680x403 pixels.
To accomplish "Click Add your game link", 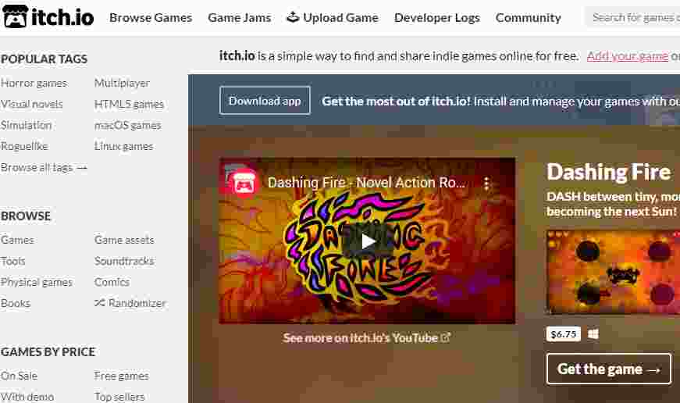I will 627,56.
